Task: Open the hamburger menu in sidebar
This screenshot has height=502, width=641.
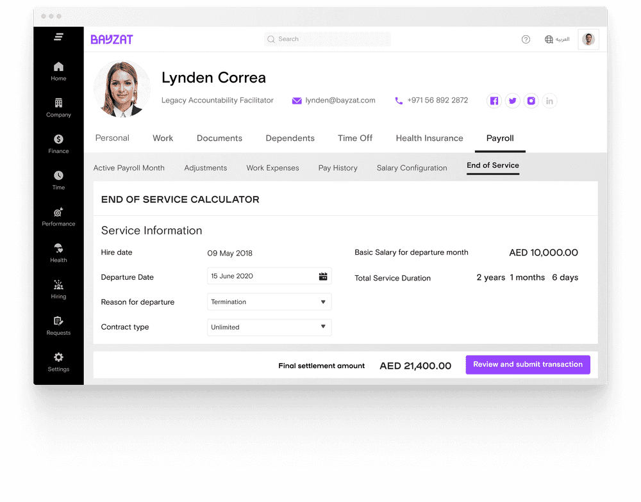Action: (x=58, y=38)
